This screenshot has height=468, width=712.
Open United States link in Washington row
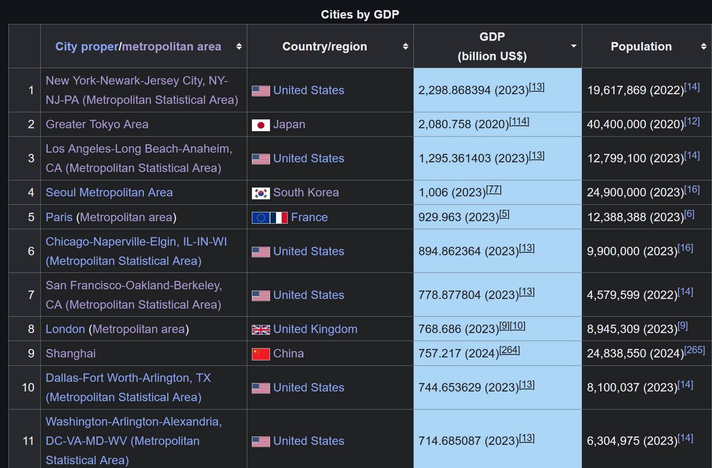pyautogui.click(x=309, y=441)
